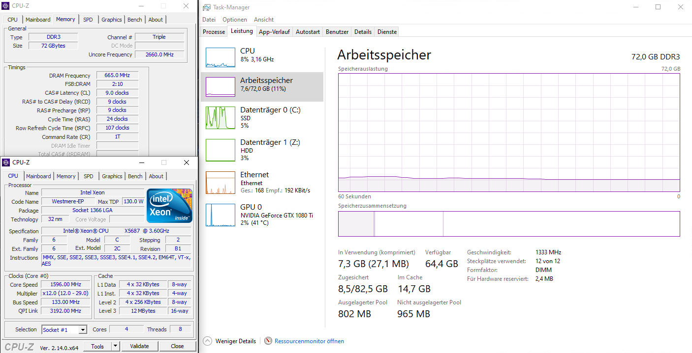Click the Core Speed value 1596.00 MHz
This screenshot has width=692, height=353.
click(66, 285)
